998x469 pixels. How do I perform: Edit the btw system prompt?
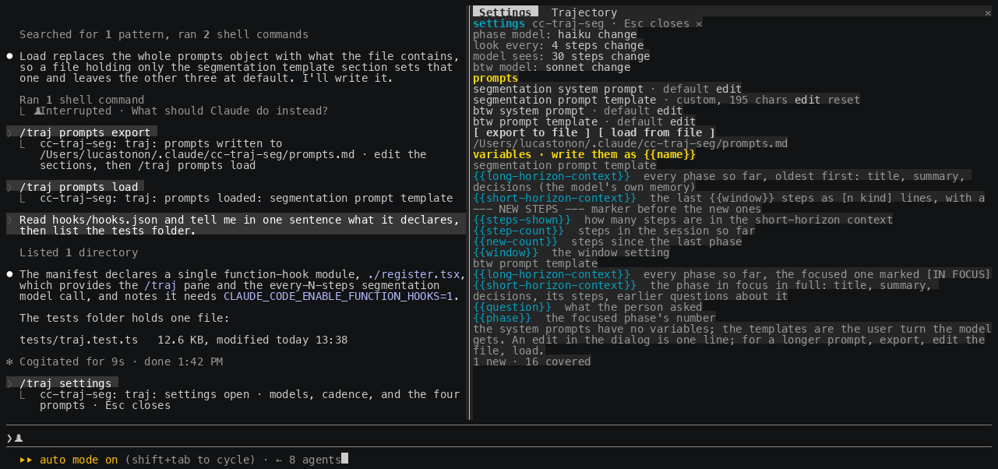670,111
